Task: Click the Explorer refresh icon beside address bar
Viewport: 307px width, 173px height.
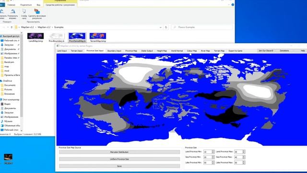Action: coord(166,27)
